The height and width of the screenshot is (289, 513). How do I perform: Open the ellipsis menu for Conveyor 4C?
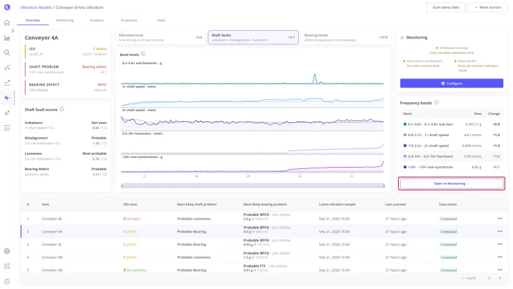(x=500, y=244)
